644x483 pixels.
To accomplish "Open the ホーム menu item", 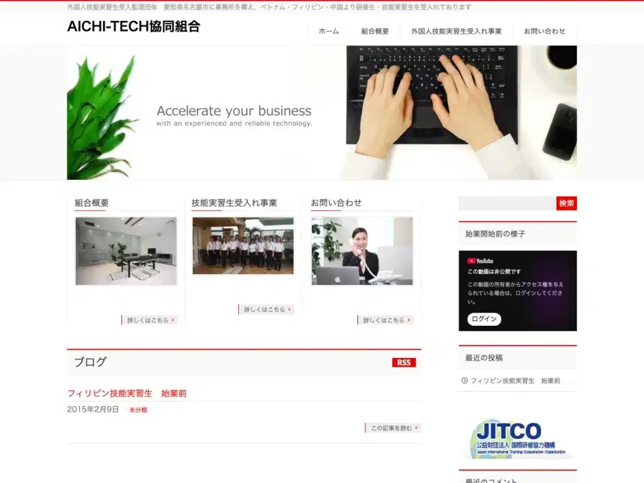I will [x=328, y=31].
